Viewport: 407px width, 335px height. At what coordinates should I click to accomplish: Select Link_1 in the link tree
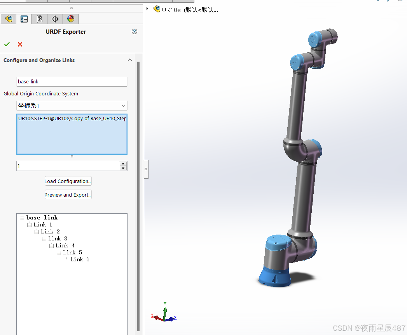pos(43,225)
